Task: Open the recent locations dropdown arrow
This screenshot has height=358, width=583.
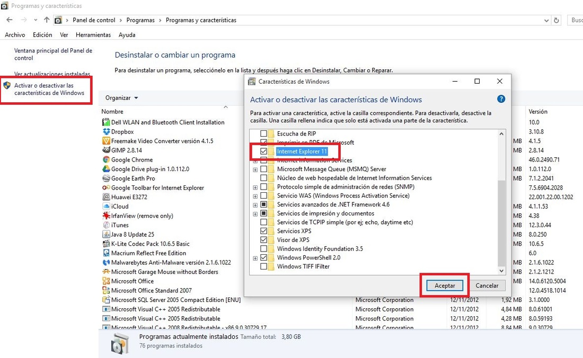Action: [x=36, y=20]
